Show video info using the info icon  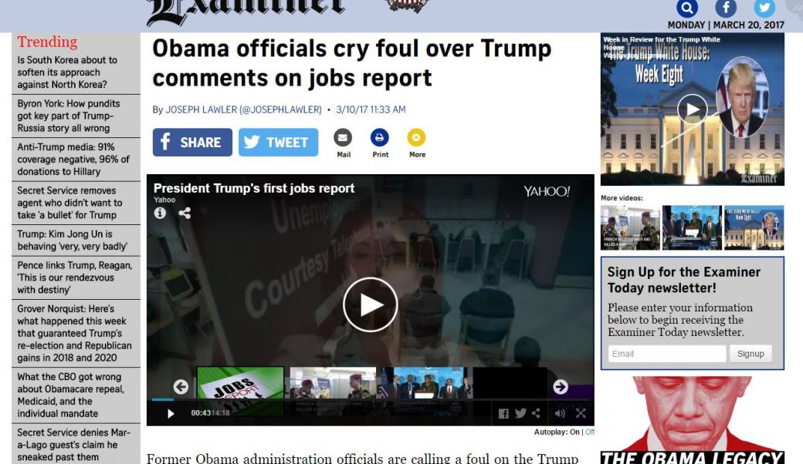pos(161,213)
